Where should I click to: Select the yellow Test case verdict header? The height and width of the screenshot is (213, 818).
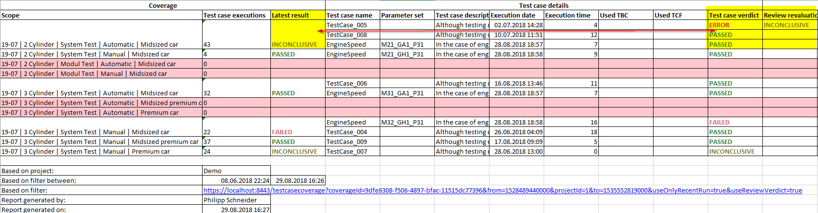734,16
